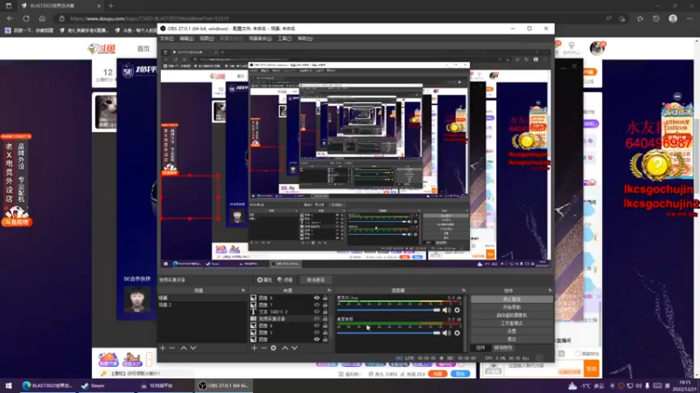The width and height of the screenshot is (700, 393).
Task: Open a new browser tab
Action: click(x=111, y=6)
